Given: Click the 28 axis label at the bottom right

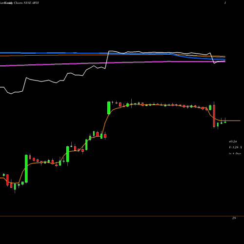Looking at the screenshot, I should click(x=234, y=218).
